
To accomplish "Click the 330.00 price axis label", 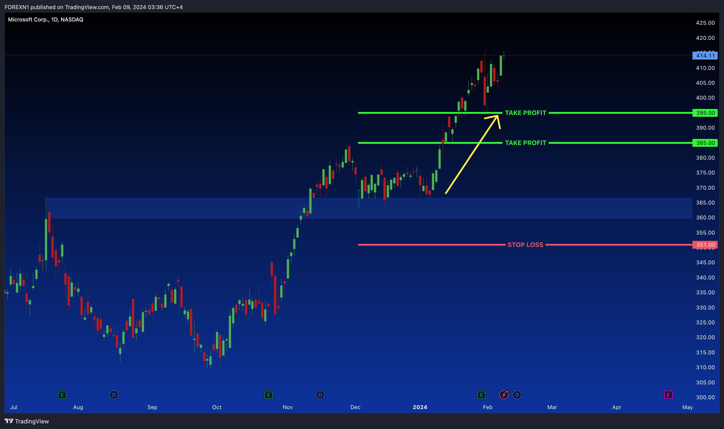I will (705, 308).
